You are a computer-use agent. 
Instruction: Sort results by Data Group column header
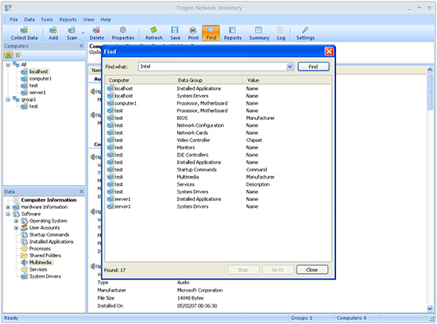(x=209, y=80)
